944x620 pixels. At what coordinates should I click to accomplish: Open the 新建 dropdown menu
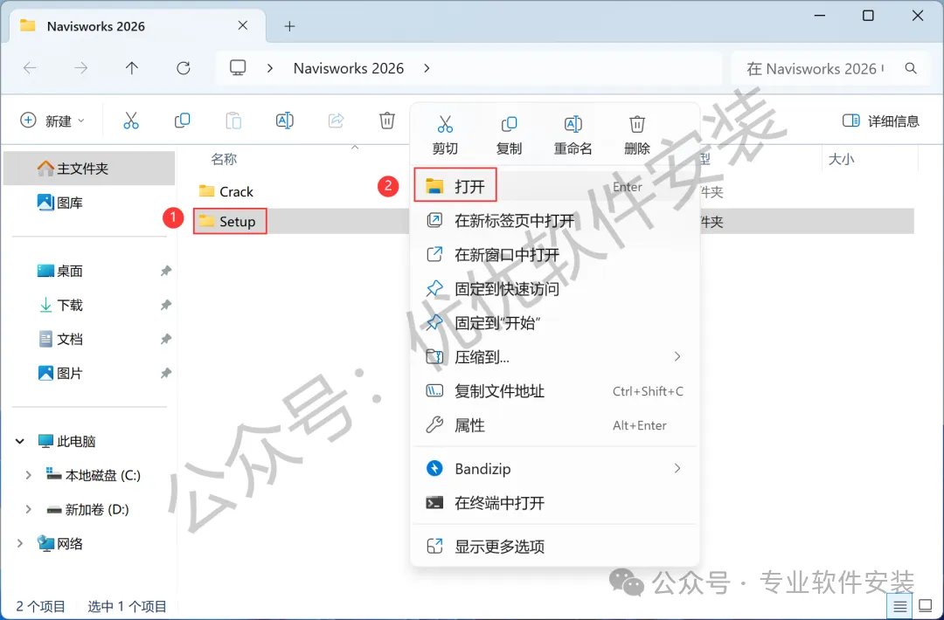pos(52,121)
